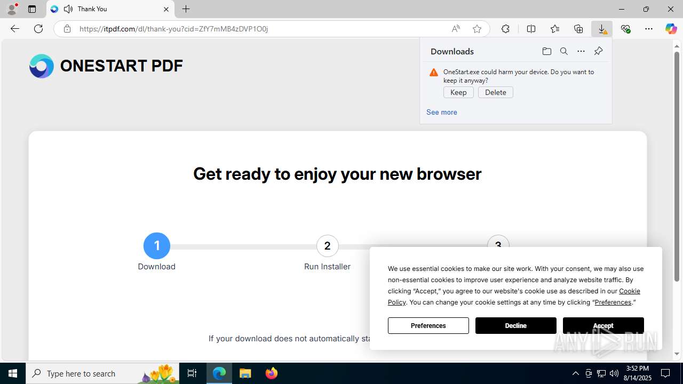Open the Collections panel
Viewport: 683px width, 384px height.
(578, 29)
